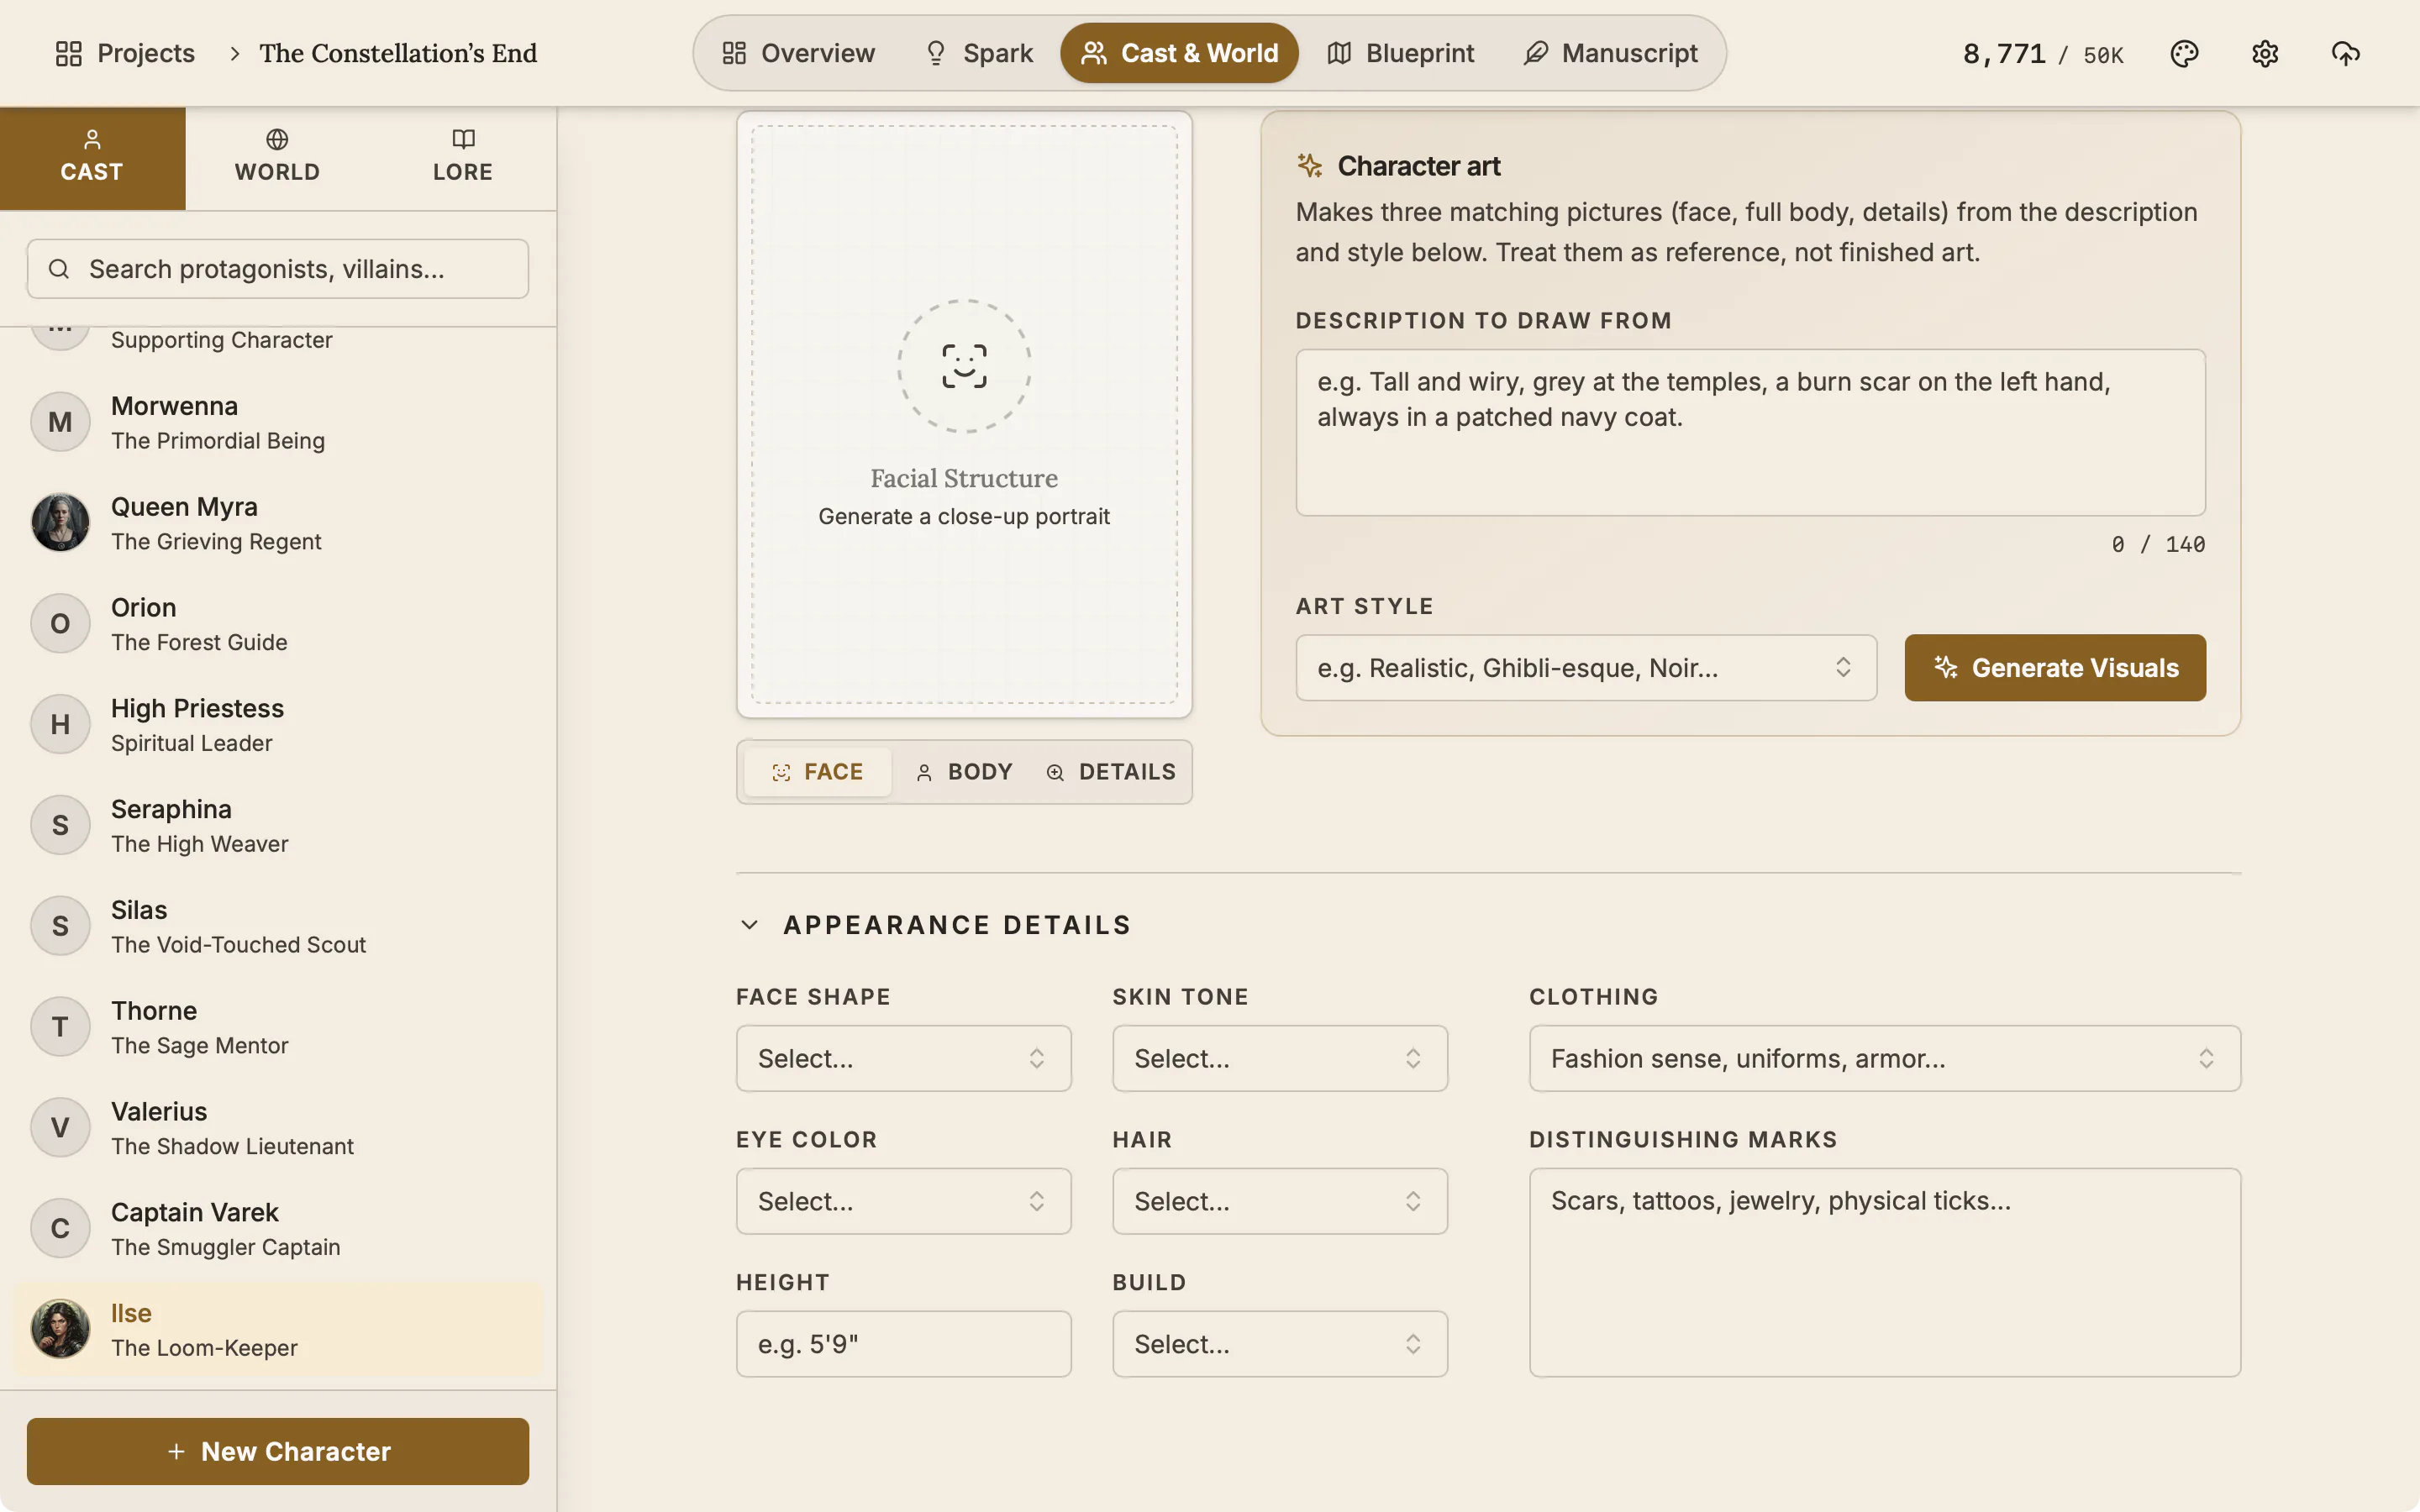Click the Captain Varek avatar circle
This screenshot has width=2420, height=1512.
coord(60,1228)
